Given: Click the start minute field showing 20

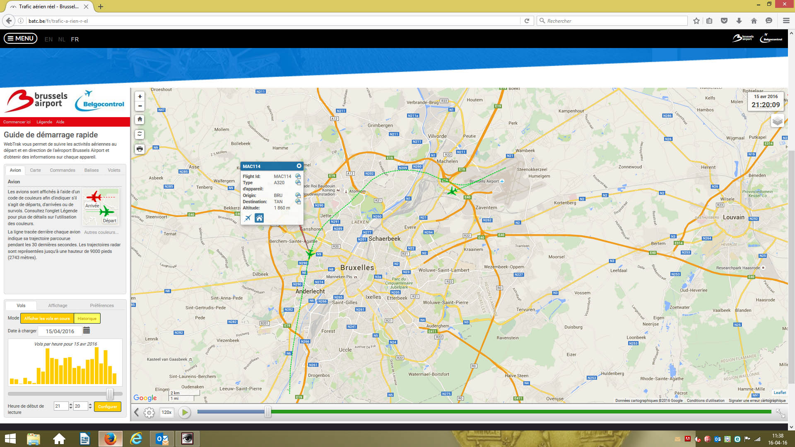Looking at the screenshot, I should pos(80,406).
